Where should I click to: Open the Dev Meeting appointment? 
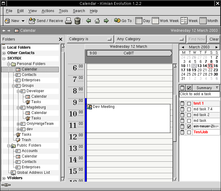128,118
